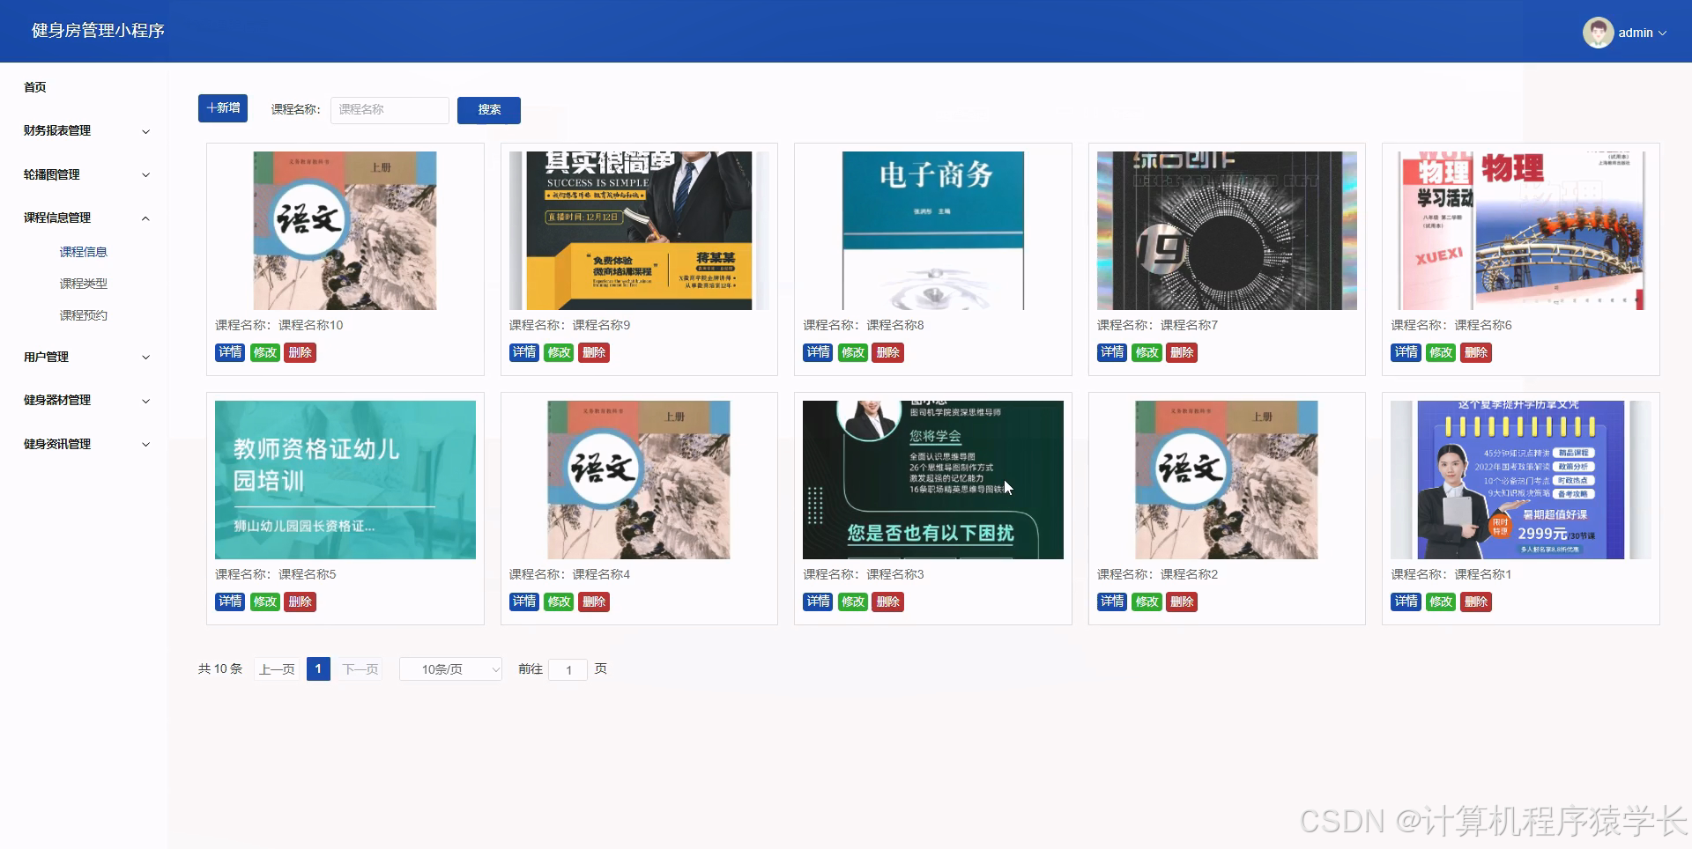Open the 10条/页 page size dropdown

pyautogui.click(x=450, y=669)
